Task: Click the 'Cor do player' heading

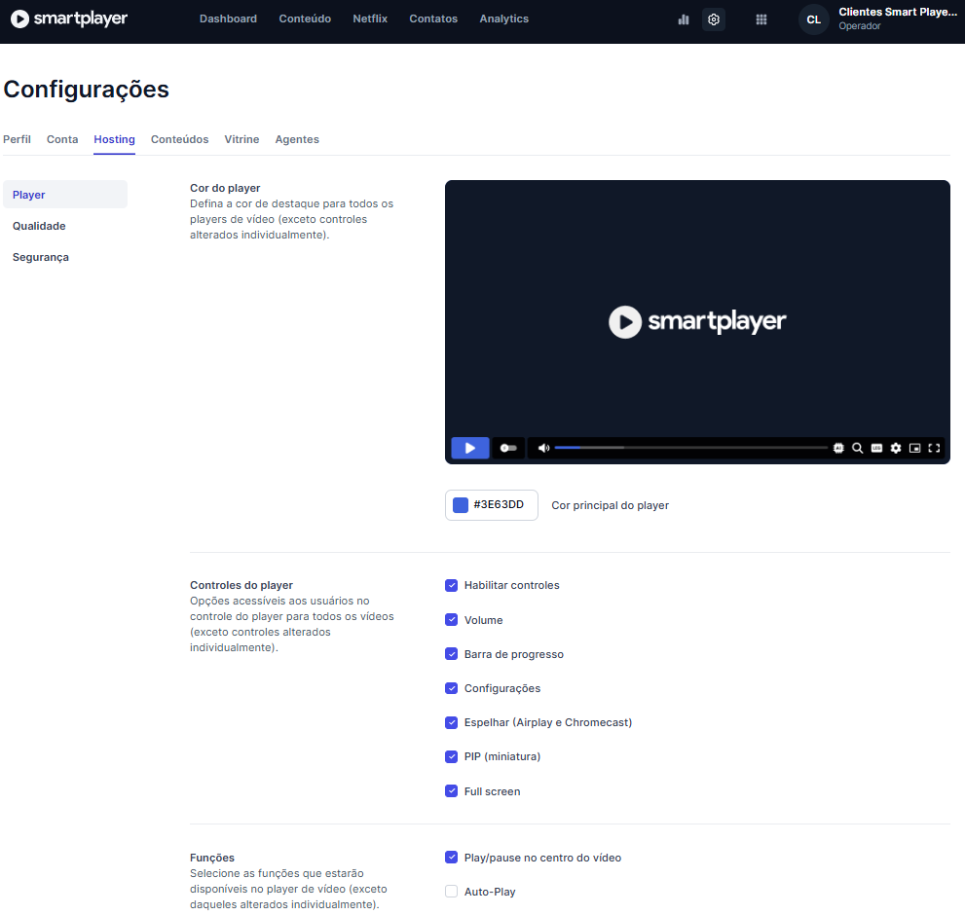Action: [x=225, y=188]
